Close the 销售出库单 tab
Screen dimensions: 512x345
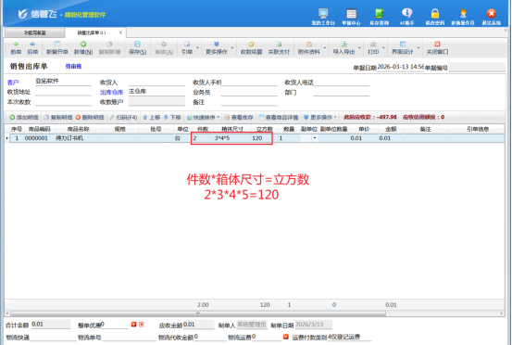coord(120,32)
